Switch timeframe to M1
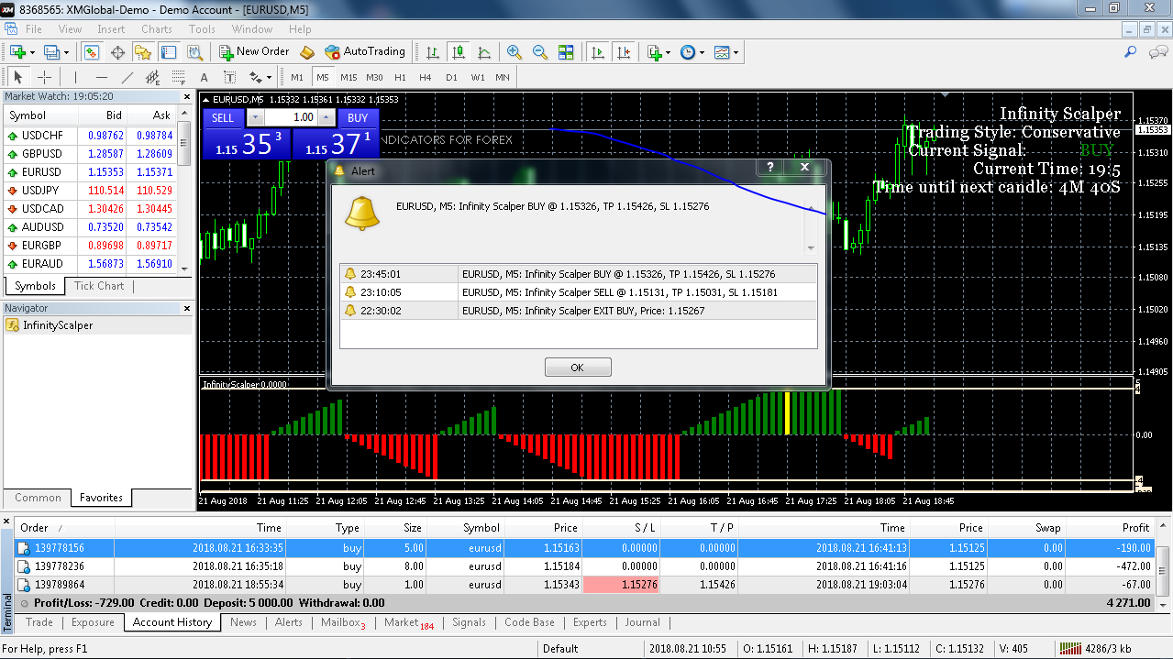This screenshot has height=659, width=1173. click(x=297, y=77)
